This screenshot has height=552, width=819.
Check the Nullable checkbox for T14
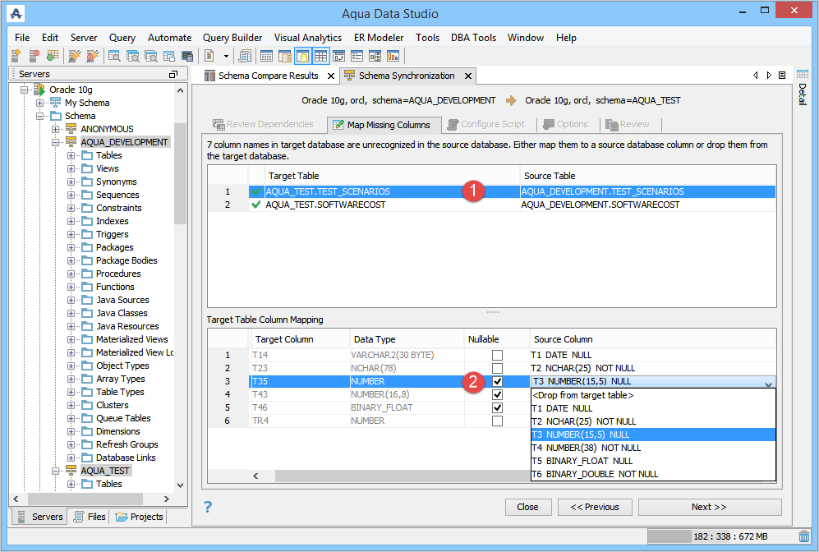tap(497, 355)
